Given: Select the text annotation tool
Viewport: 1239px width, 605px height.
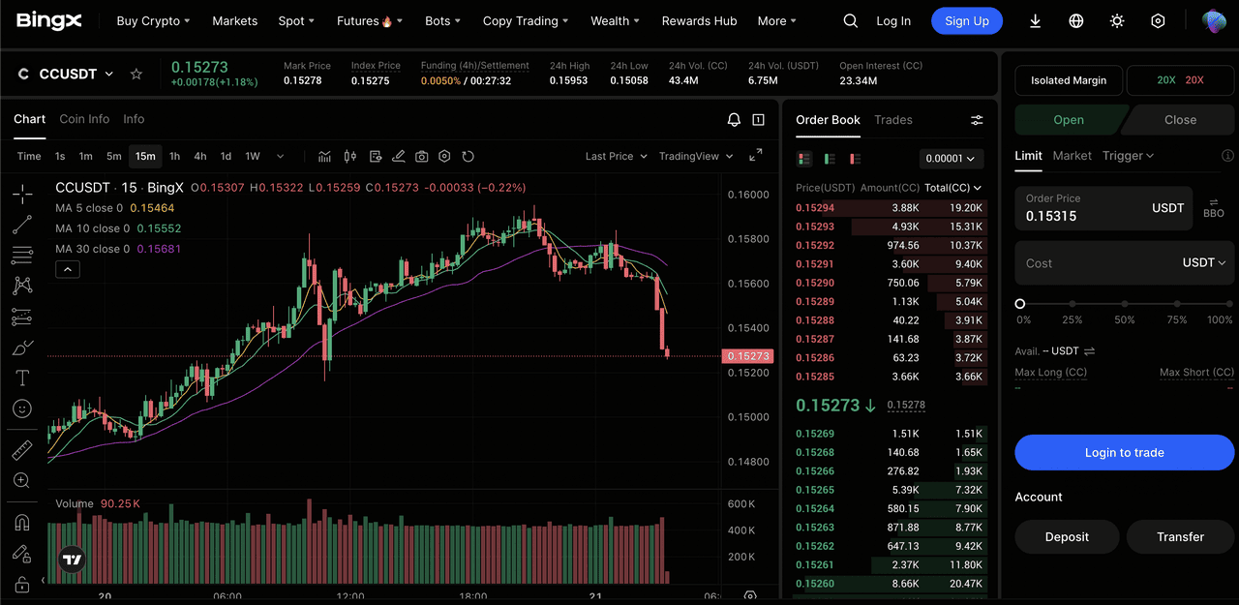Looking at the screenshot, I should [x=22, y=378].
